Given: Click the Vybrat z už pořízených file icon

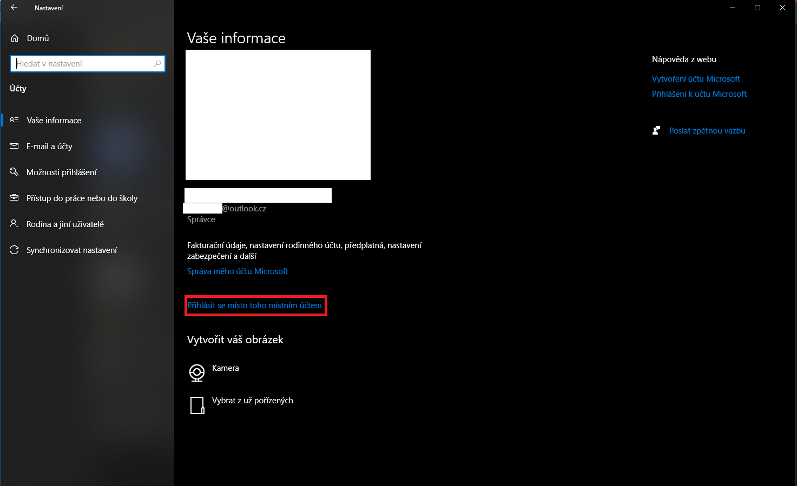Looking at the screenshot, I should 197,405.
